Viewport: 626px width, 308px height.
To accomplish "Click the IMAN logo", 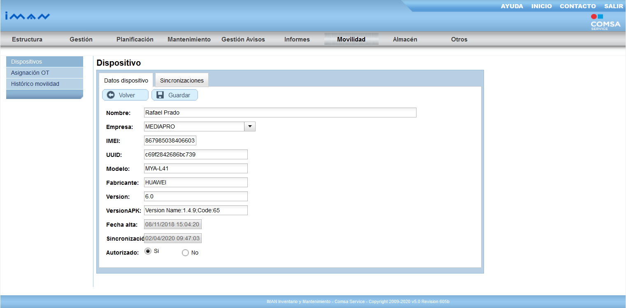I will point(27,16).
